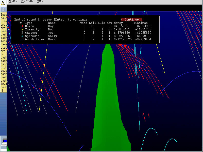Click the "Inva" line in the terminal window

pos(4,84)
